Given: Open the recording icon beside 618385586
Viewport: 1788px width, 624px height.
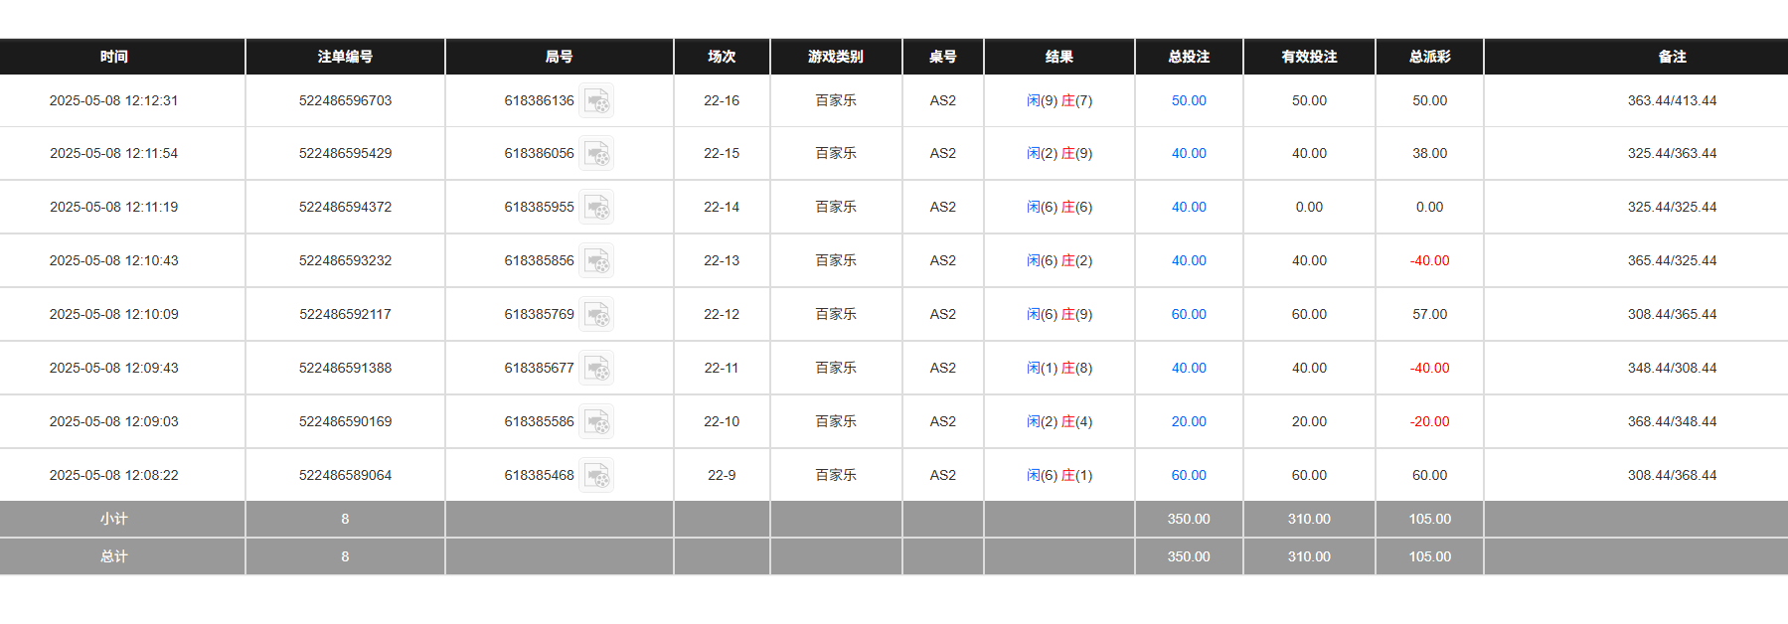Looking at the screenshot, I should pos(597,421).
